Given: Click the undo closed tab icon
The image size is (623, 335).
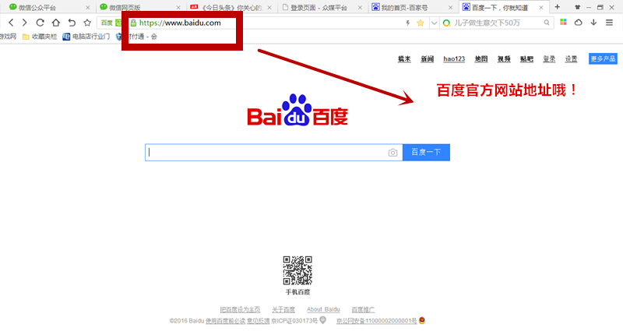Looking at the screenshot, I should [72, 23].
